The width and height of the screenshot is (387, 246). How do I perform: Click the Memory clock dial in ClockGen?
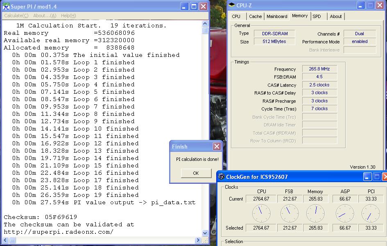pyautogui.click(x=315, y=213)
